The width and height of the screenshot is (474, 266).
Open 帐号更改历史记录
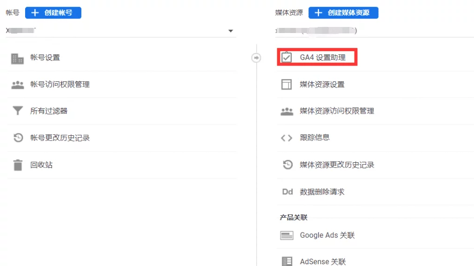60,138
